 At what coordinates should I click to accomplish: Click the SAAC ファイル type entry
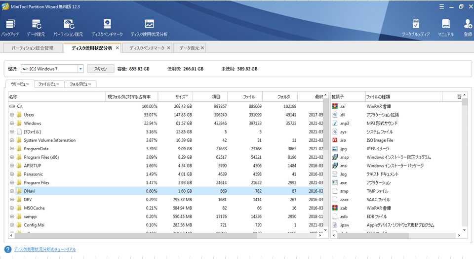coord(378,200)
